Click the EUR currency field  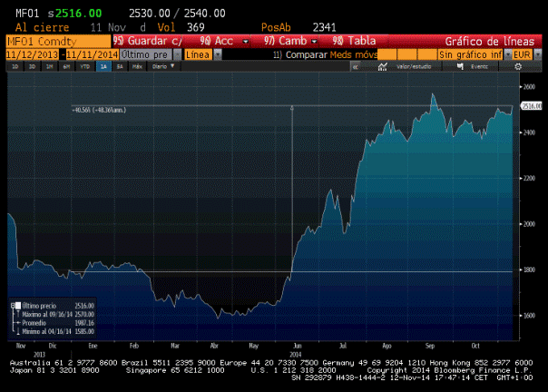point(522,55)
